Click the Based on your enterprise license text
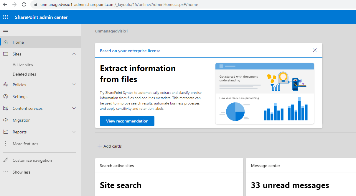Screen dimensions: 356x196 (130, 51)
